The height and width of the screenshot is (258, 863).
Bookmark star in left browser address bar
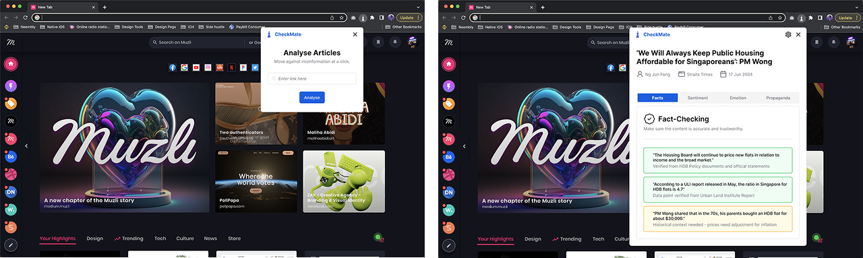pyautogui.click(x=342, y=18)
